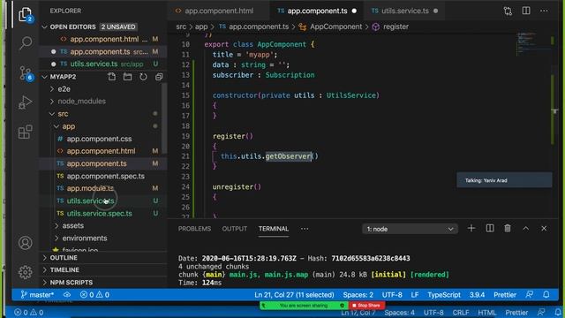
Task: Change end of line sequence LF
Action: [415, 294]
